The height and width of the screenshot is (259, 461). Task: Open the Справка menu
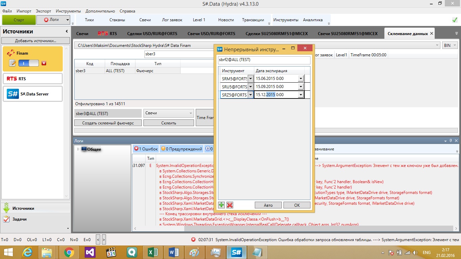(x=127, y=11)
